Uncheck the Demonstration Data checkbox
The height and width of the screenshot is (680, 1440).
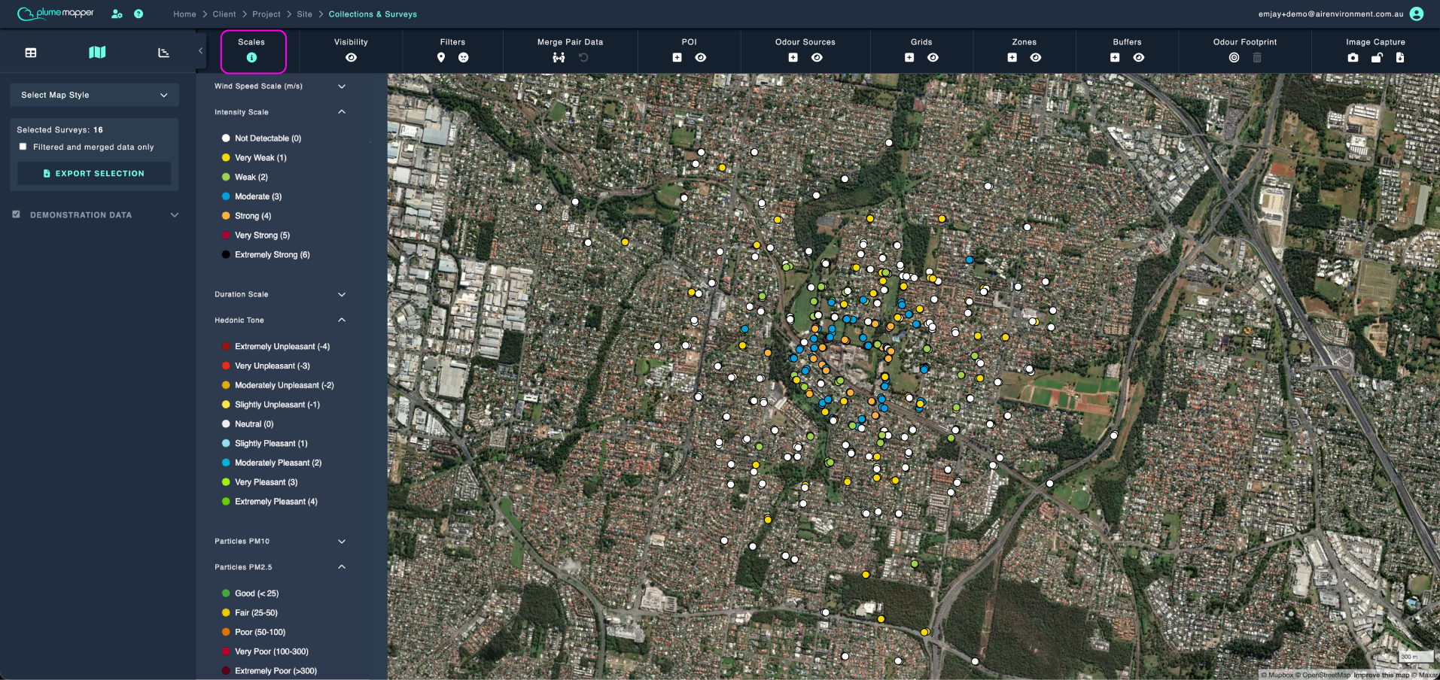(x=16, y=214)
